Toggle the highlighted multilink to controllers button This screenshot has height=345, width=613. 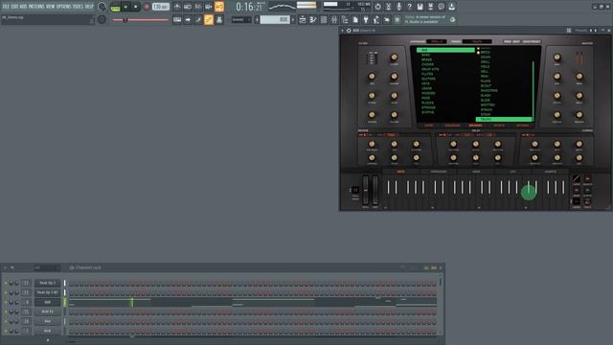tap(209, 19)
